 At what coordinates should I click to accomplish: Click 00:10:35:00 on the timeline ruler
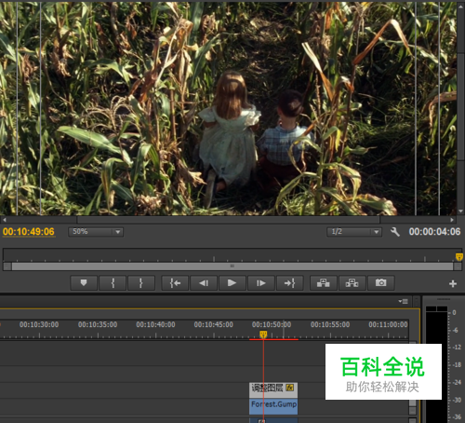coord(98,324)
